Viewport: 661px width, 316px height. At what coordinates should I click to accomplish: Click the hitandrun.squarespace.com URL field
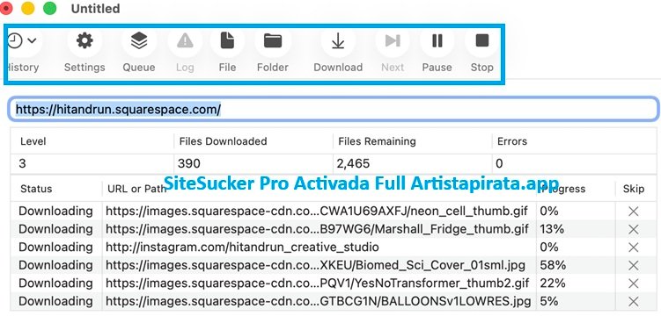point(333,110)
